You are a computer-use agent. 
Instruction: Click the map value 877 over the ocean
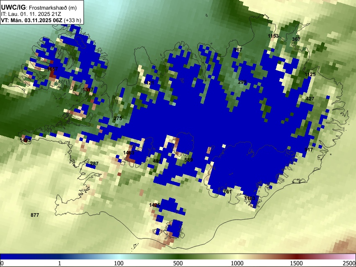coord(35,215)
